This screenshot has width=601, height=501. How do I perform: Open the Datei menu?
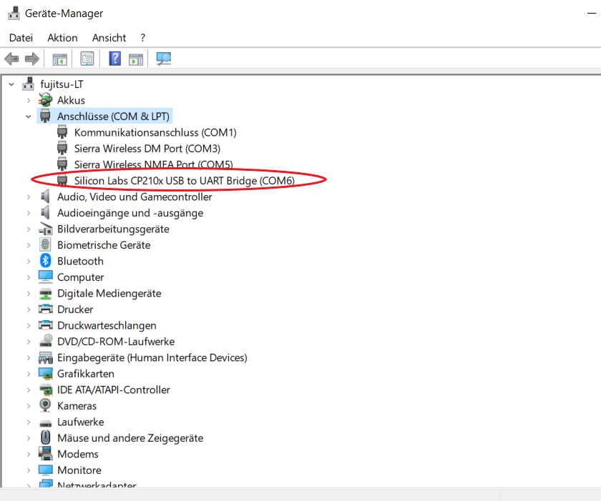click(21, 38)
